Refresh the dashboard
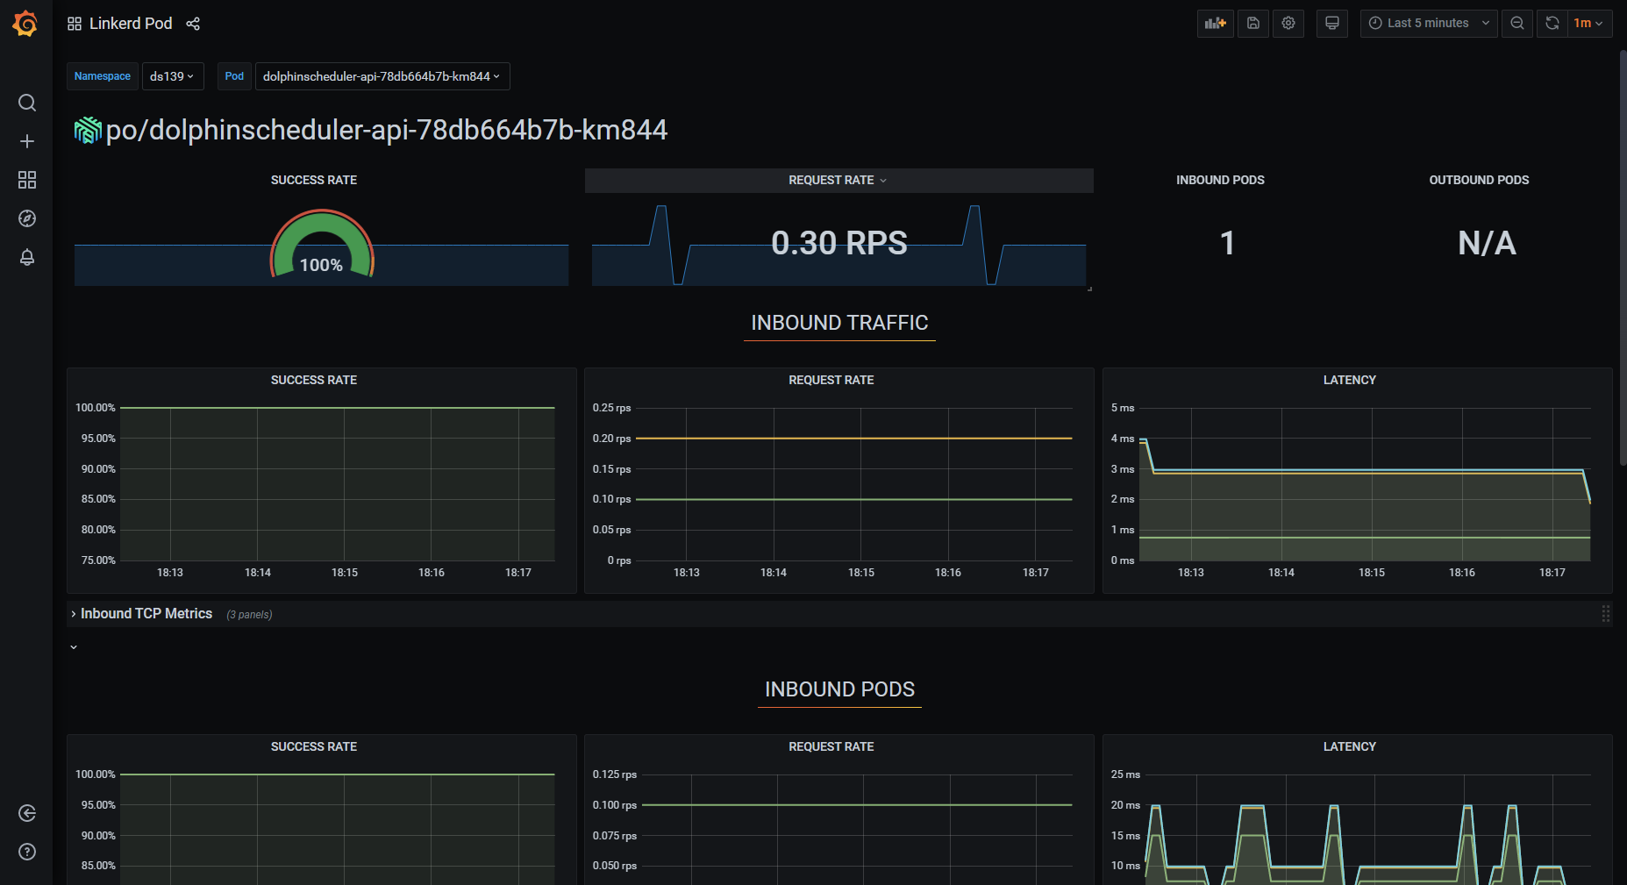 coord(1552,24)
